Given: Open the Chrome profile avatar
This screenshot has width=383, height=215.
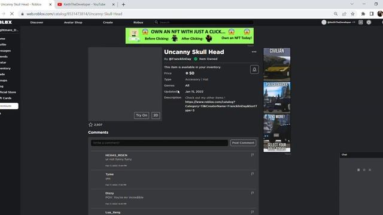Looking at the screenshot, I should [380, 14].
